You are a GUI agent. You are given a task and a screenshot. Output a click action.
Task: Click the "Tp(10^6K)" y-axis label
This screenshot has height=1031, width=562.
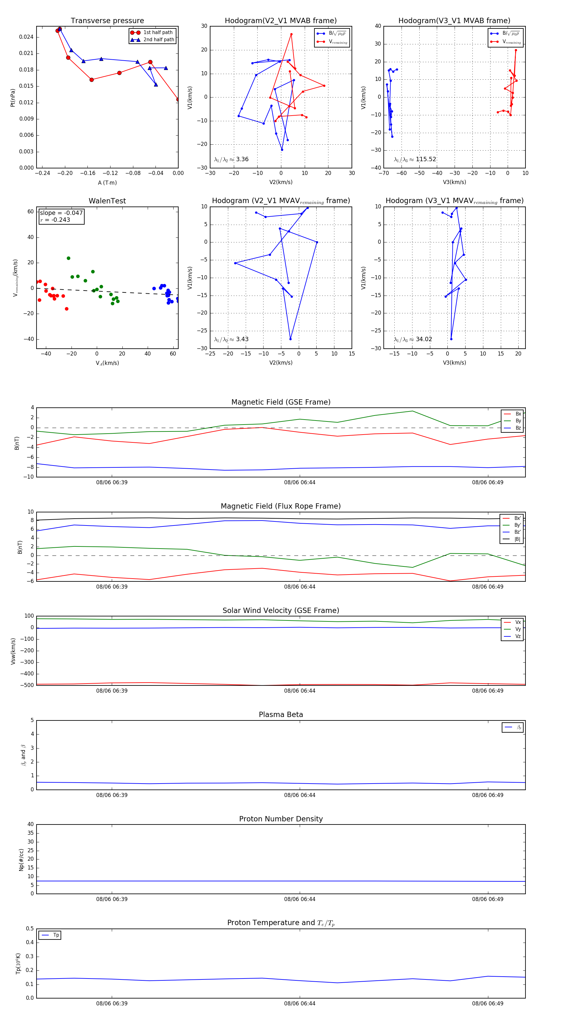coord(18,964)
